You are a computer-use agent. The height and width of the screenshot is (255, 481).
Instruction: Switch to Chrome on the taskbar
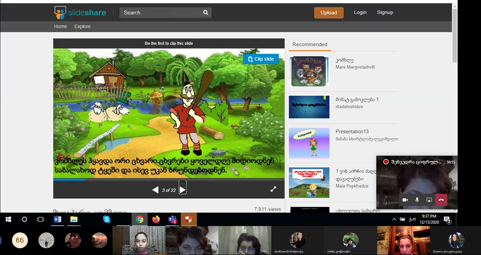point(140,219)
